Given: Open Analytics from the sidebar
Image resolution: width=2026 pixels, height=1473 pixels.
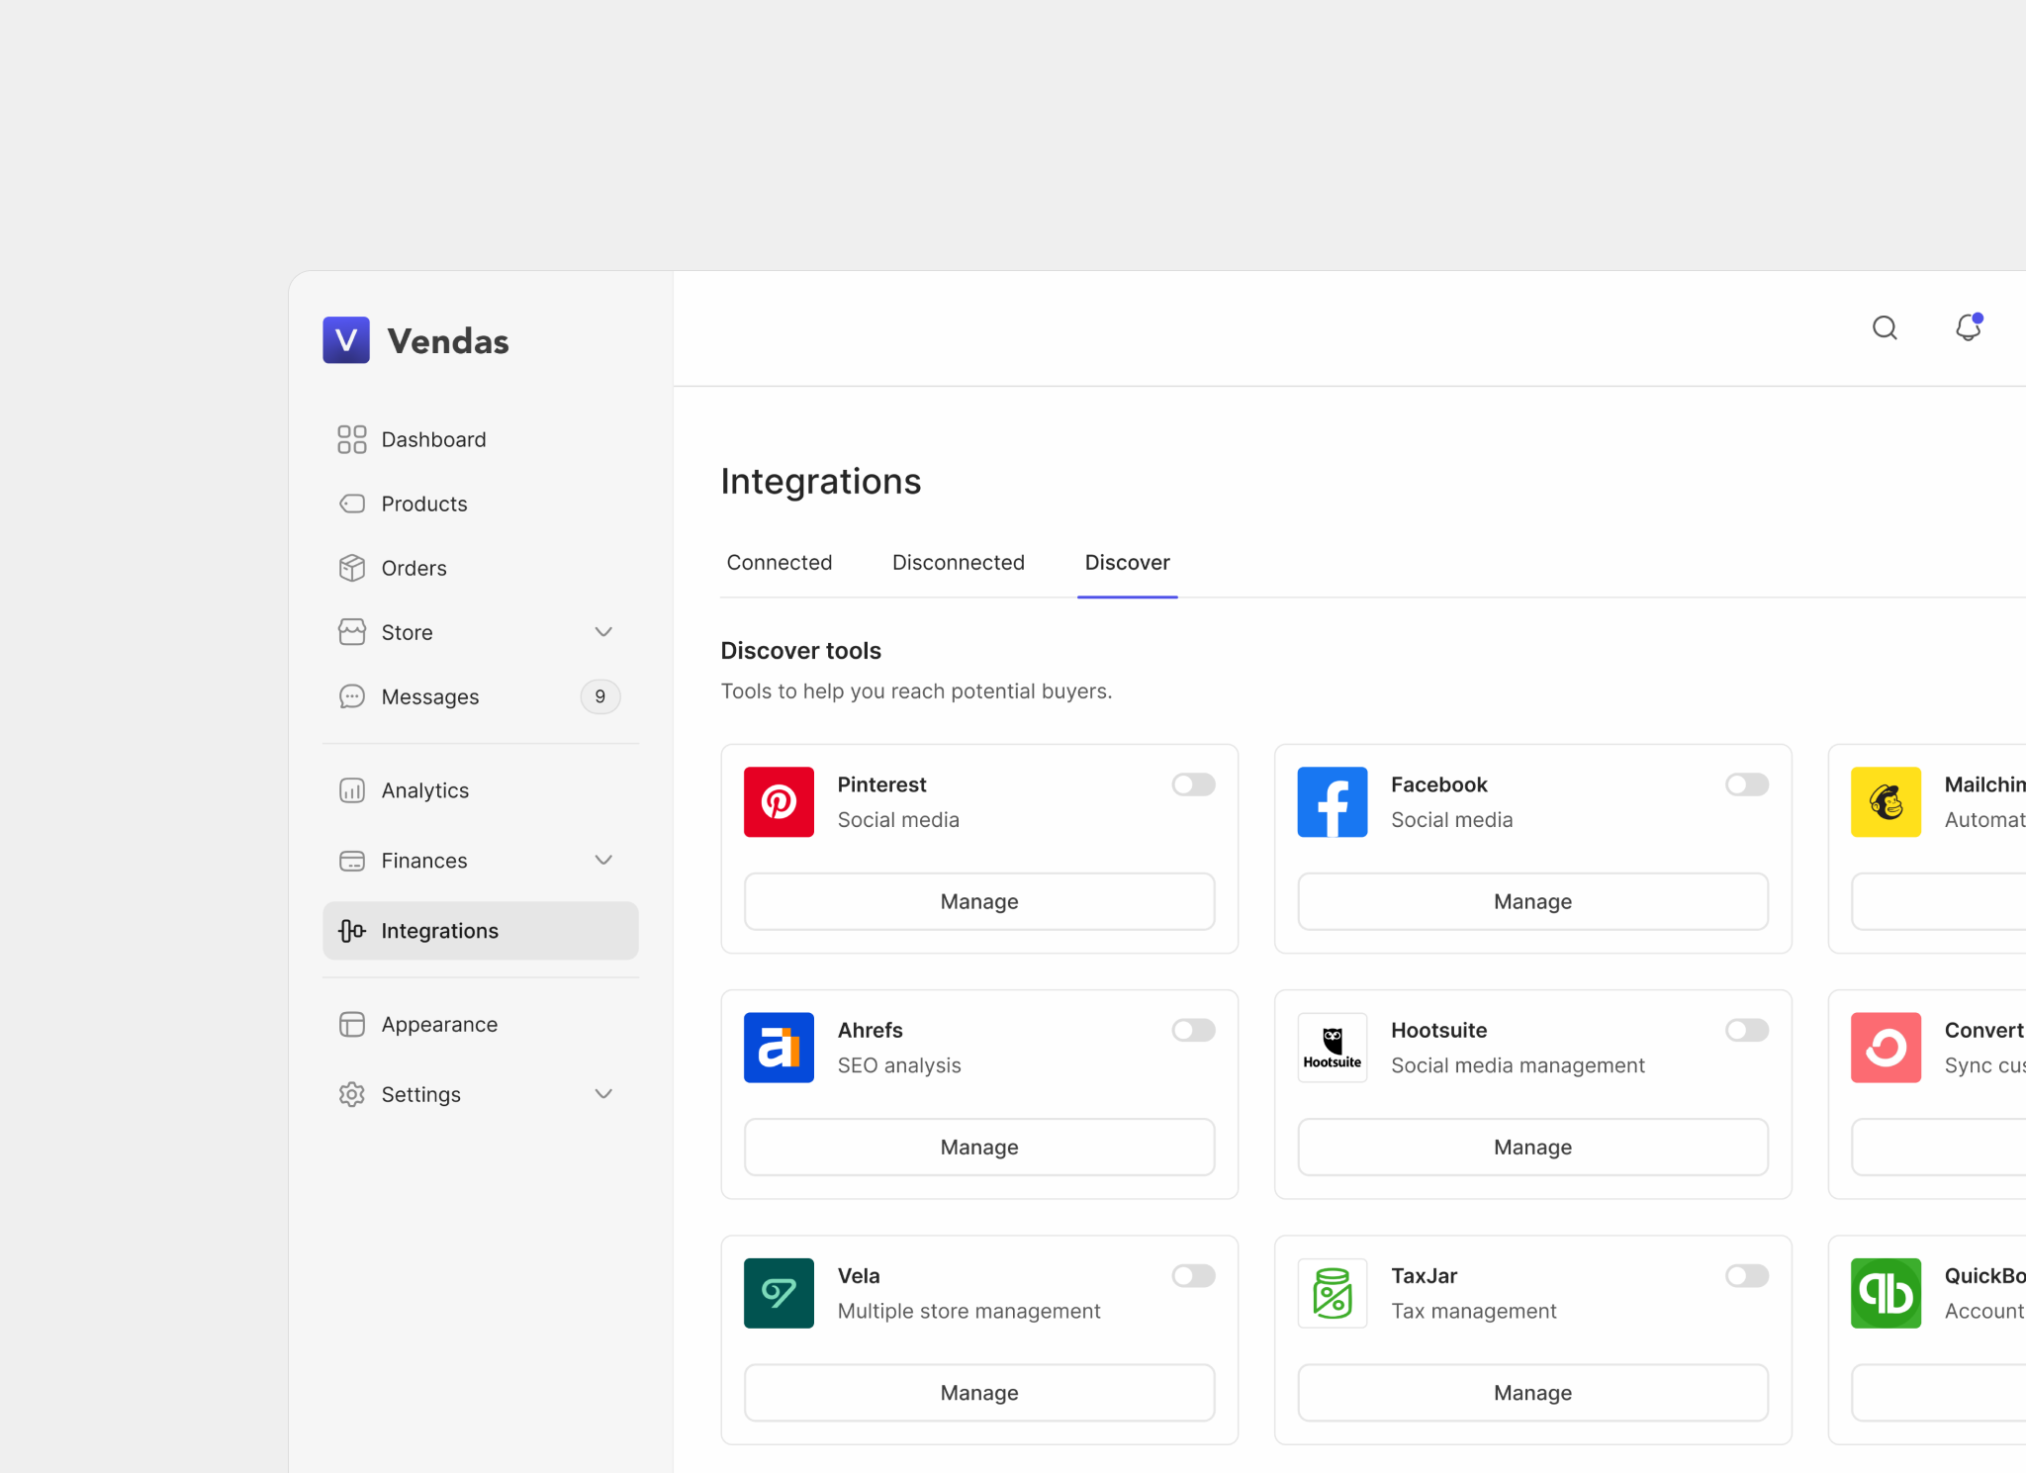Looking at the screenshot, I should 425,789.
